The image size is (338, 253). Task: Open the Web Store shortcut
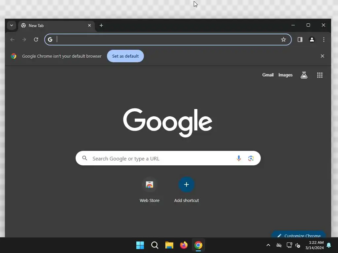point(150,190)
